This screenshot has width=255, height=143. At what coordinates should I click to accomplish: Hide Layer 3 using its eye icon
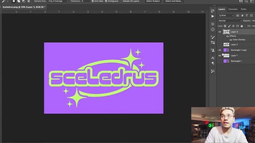pyautogui.click(x=220, y=32)
